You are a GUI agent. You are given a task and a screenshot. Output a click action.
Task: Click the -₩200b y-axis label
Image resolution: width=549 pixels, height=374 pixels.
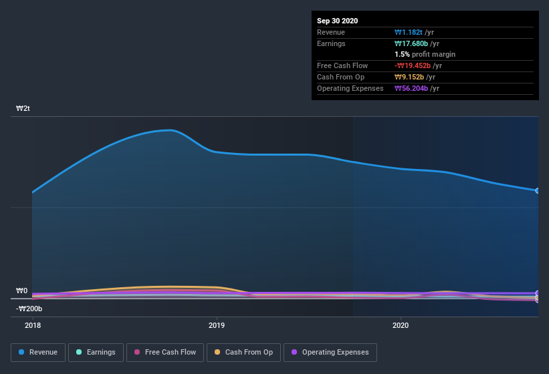pos(29,309)
